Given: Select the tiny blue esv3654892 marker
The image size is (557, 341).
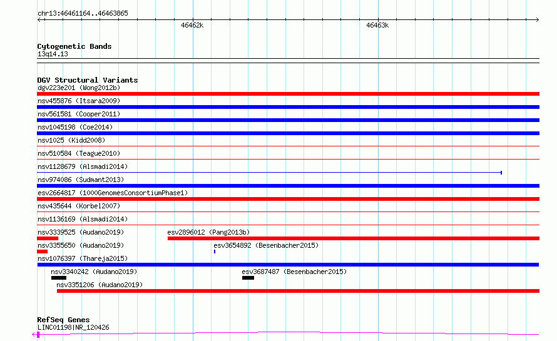Looking at the screenshot, I should 215,252.
